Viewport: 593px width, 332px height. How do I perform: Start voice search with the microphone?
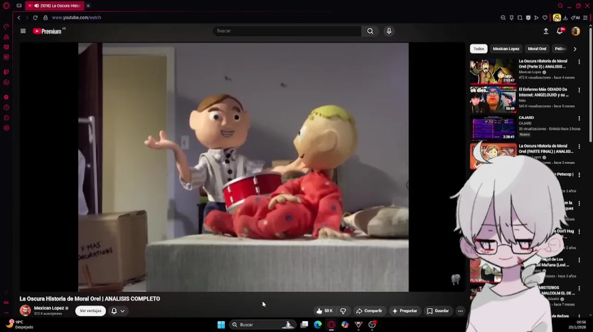pyautogui.click(x=389, y=31)
